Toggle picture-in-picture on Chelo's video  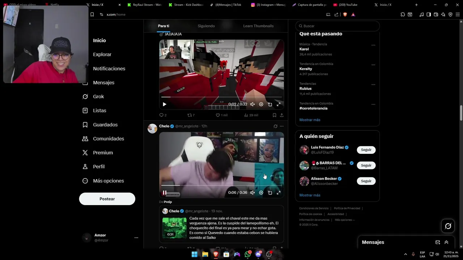[270, 193]
